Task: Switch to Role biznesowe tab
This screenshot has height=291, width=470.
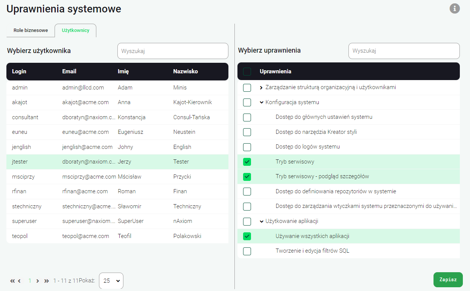Action: click(x=31, y=30)
